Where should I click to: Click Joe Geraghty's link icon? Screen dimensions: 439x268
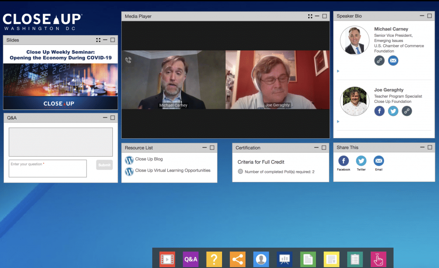point(407,111)
